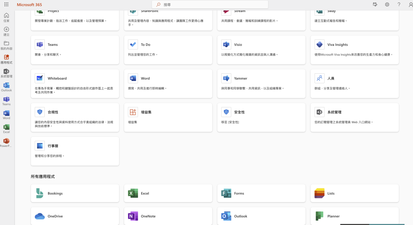The height and width of the screenshot is (225, 413).
Task: Click the Visio app icon
Action: [x=226, y=45]
